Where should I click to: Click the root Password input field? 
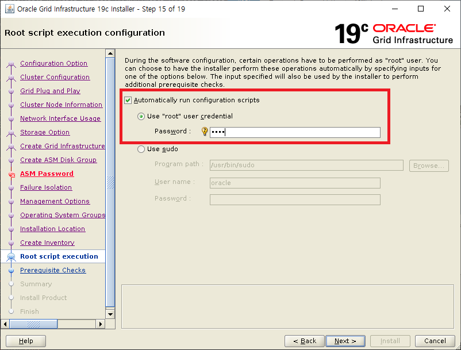tap(295, 132)
